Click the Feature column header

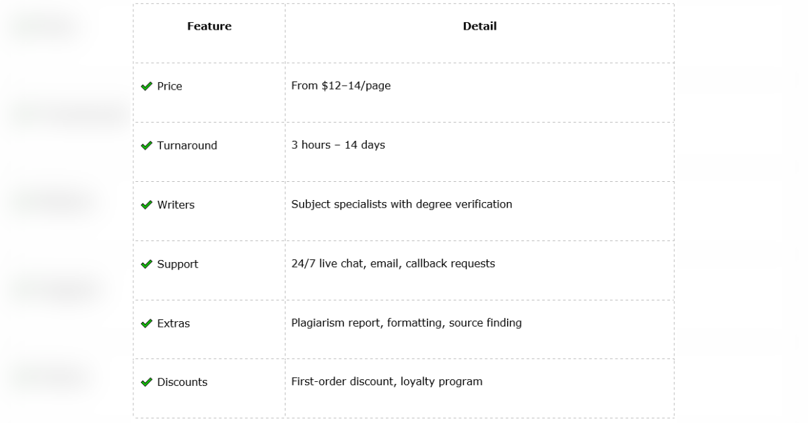tap(209, 26)
